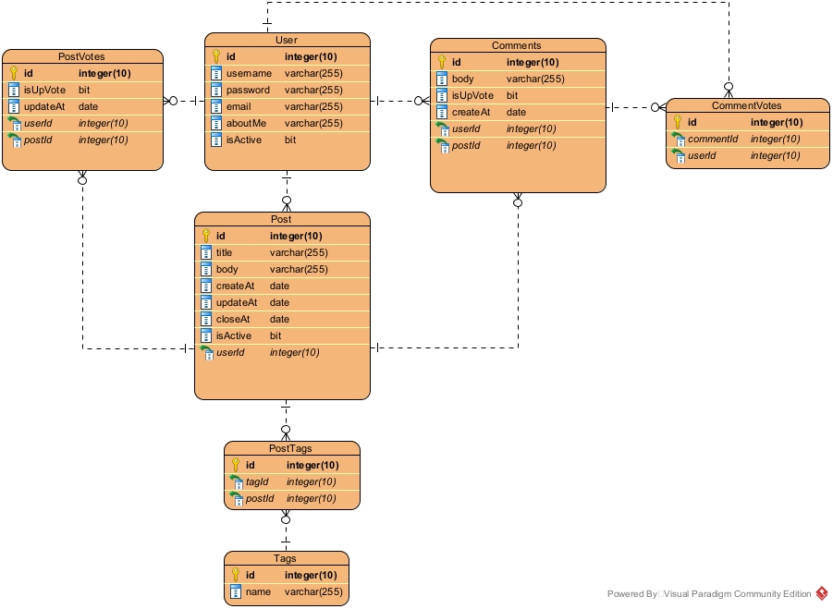Click the integer(10) type of commentId
This screenshot has width=833, height=609.
coord(775,140)
